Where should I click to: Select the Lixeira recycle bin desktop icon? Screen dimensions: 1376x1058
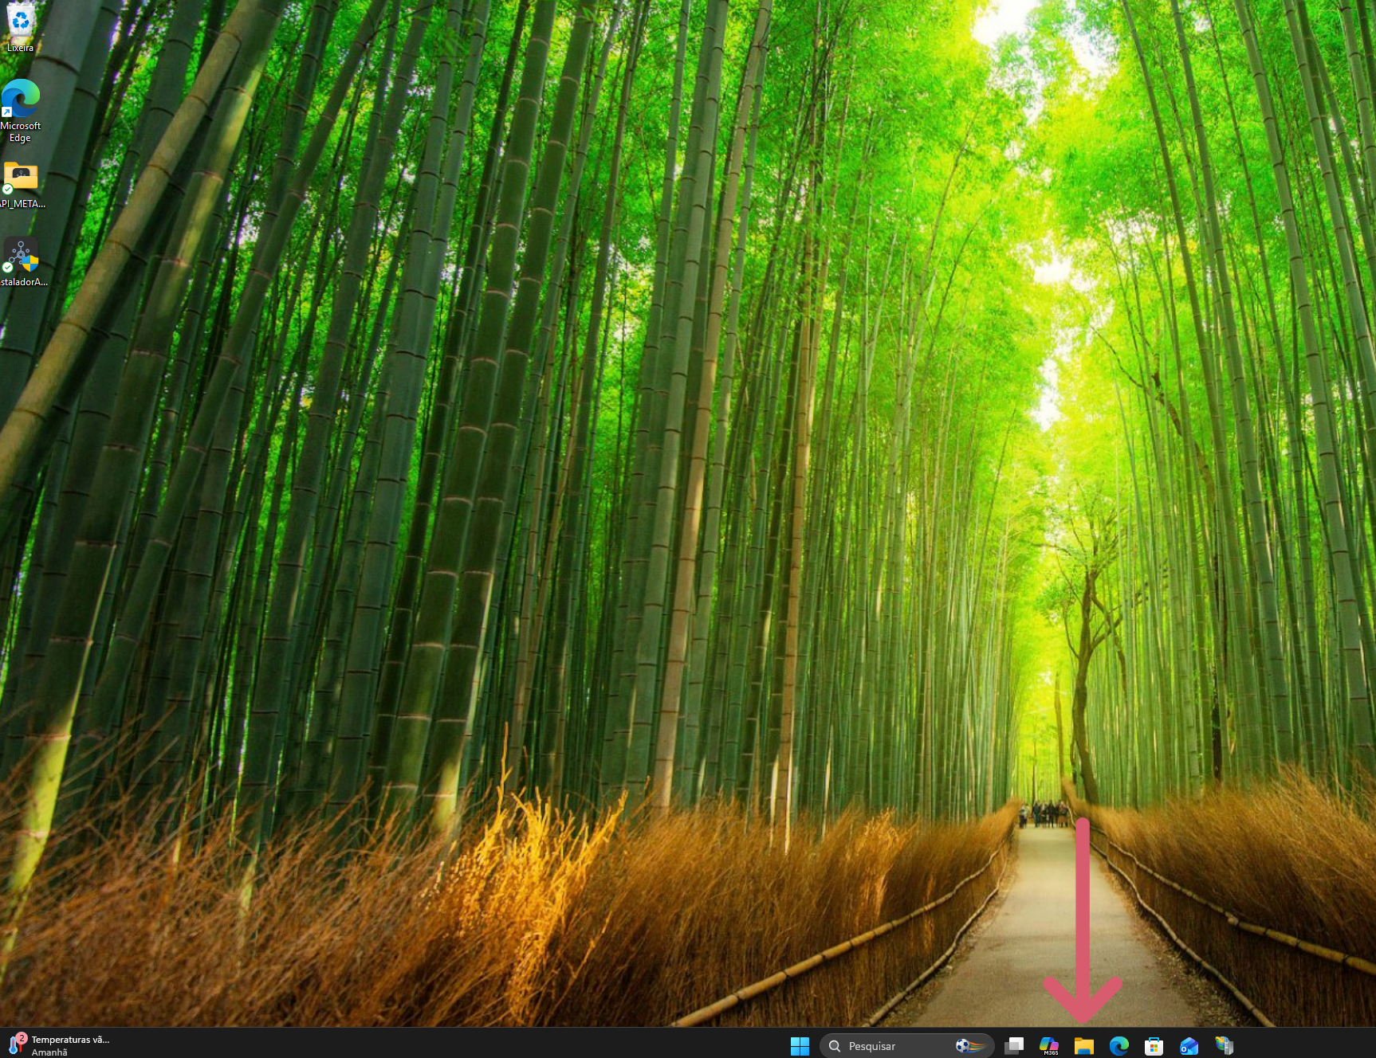point(21,27)
